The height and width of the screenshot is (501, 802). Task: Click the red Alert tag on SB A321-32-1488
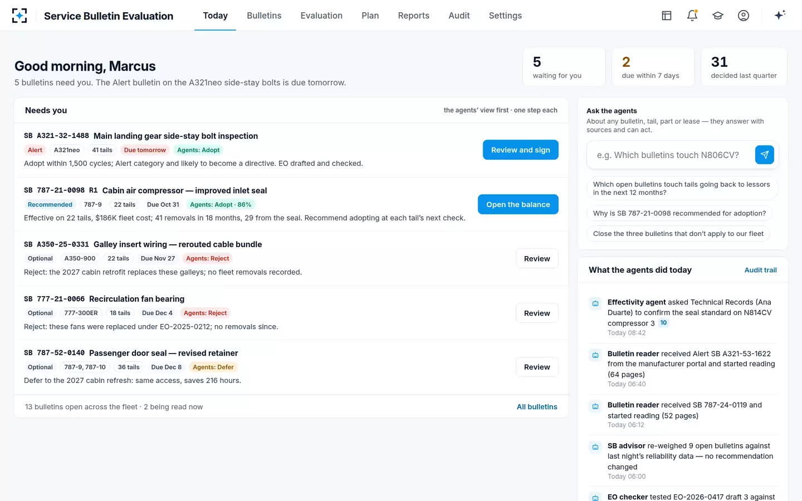click(x=35, y=150)
